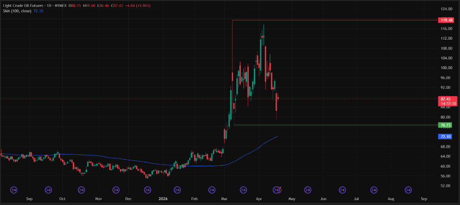Select the red horizontal line at 119.48
Screen dimensions: 460x205
(334, 20)
